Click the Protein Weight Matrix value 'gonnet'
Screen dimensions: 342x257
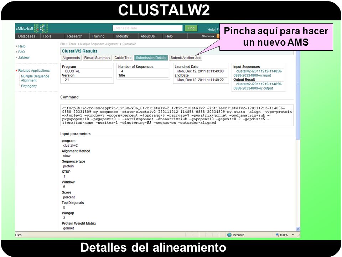(x=68, y=228)
